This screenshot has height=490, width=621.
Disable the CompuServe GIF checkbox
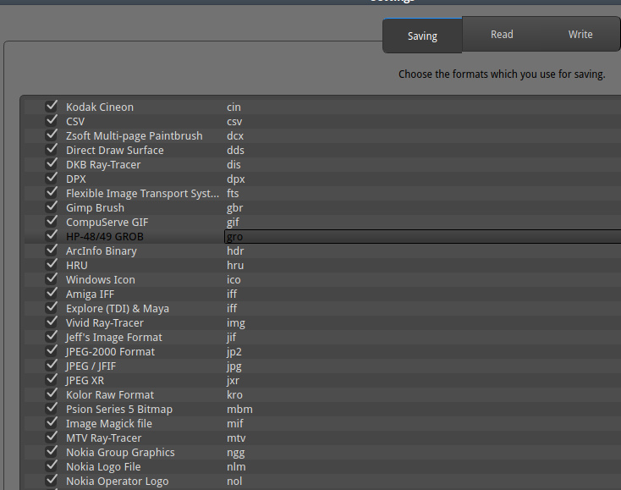point(52,221)
